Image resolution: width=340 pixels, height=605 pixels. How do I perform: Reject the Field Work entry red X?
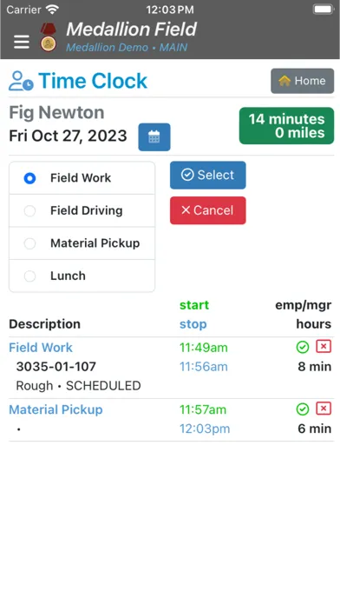pos(324,347)
